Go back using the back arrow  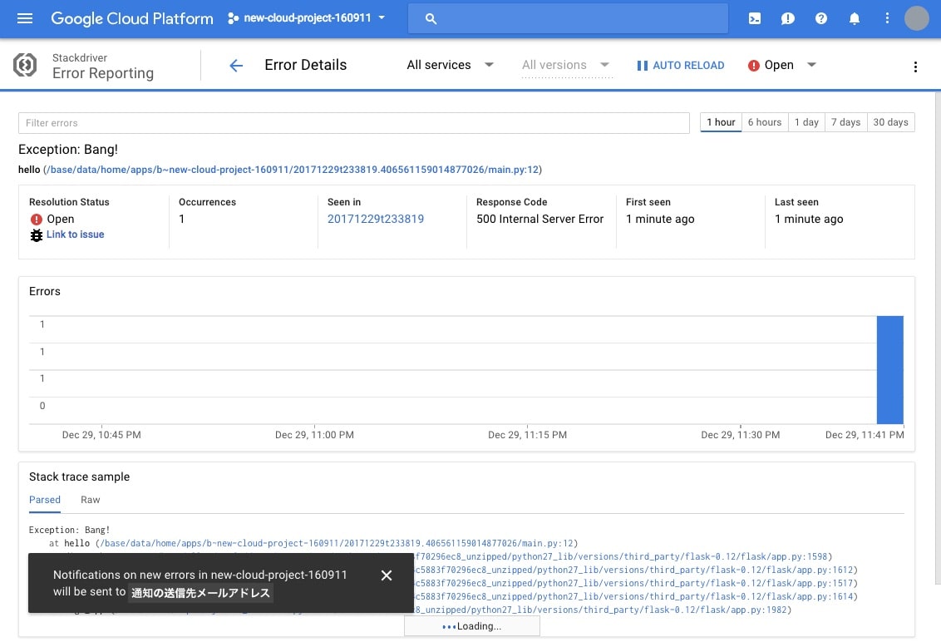tap(236, 66)
